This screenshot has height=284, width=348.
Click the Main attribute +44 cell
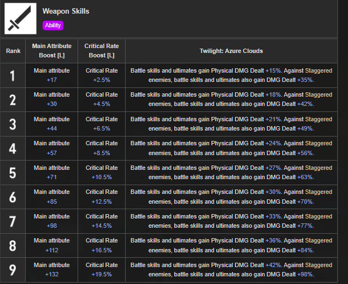[52, 124]
